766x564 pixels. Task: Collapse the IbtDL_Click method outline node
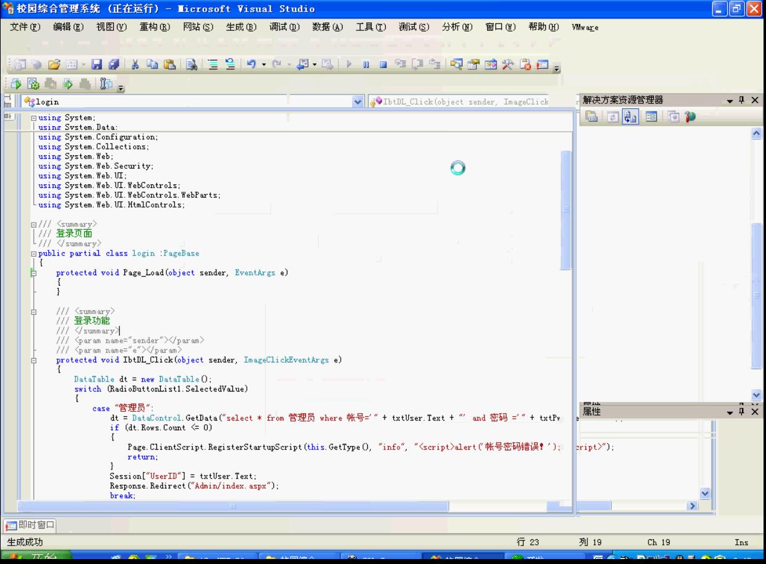click(35, 360)
